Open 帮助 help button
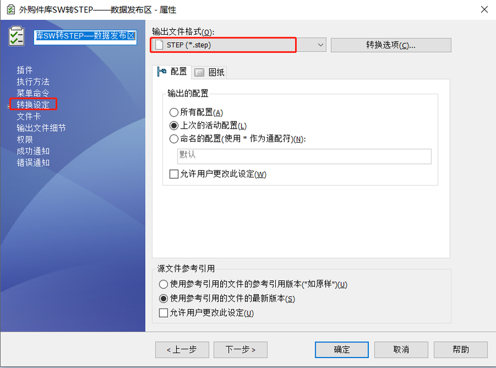 tap(461, 349)
